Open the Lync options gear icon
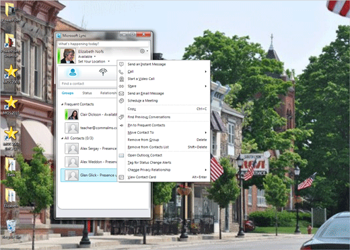This screenshot has height=250, width=350. point(142,51)
